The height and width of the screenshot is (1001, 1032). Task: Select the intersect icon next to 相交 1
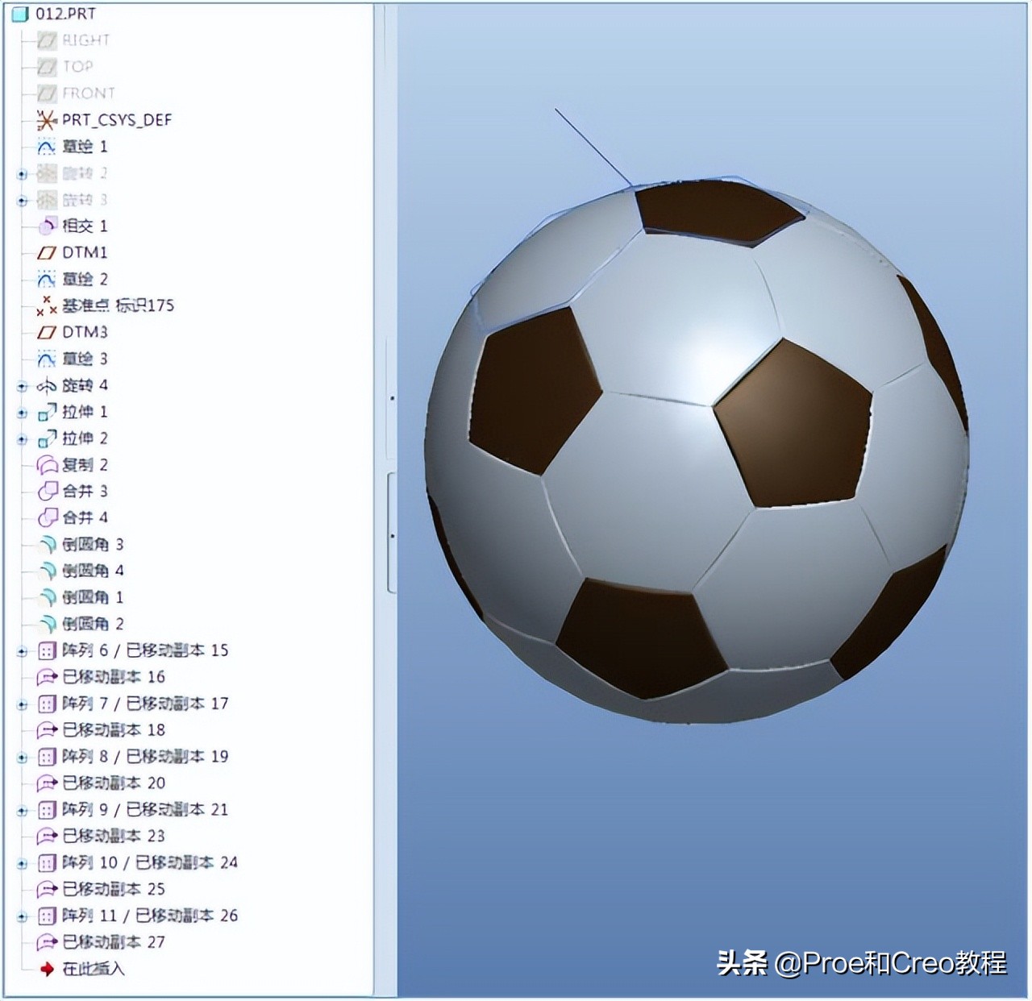tap(46, 226)
